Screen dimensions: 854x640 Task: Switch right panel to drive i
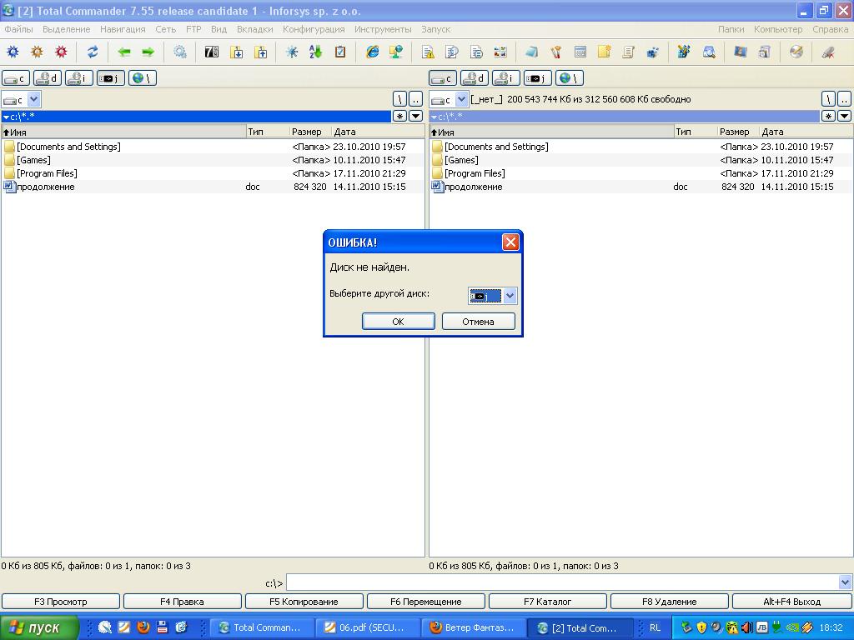click(x=506, y=78)
